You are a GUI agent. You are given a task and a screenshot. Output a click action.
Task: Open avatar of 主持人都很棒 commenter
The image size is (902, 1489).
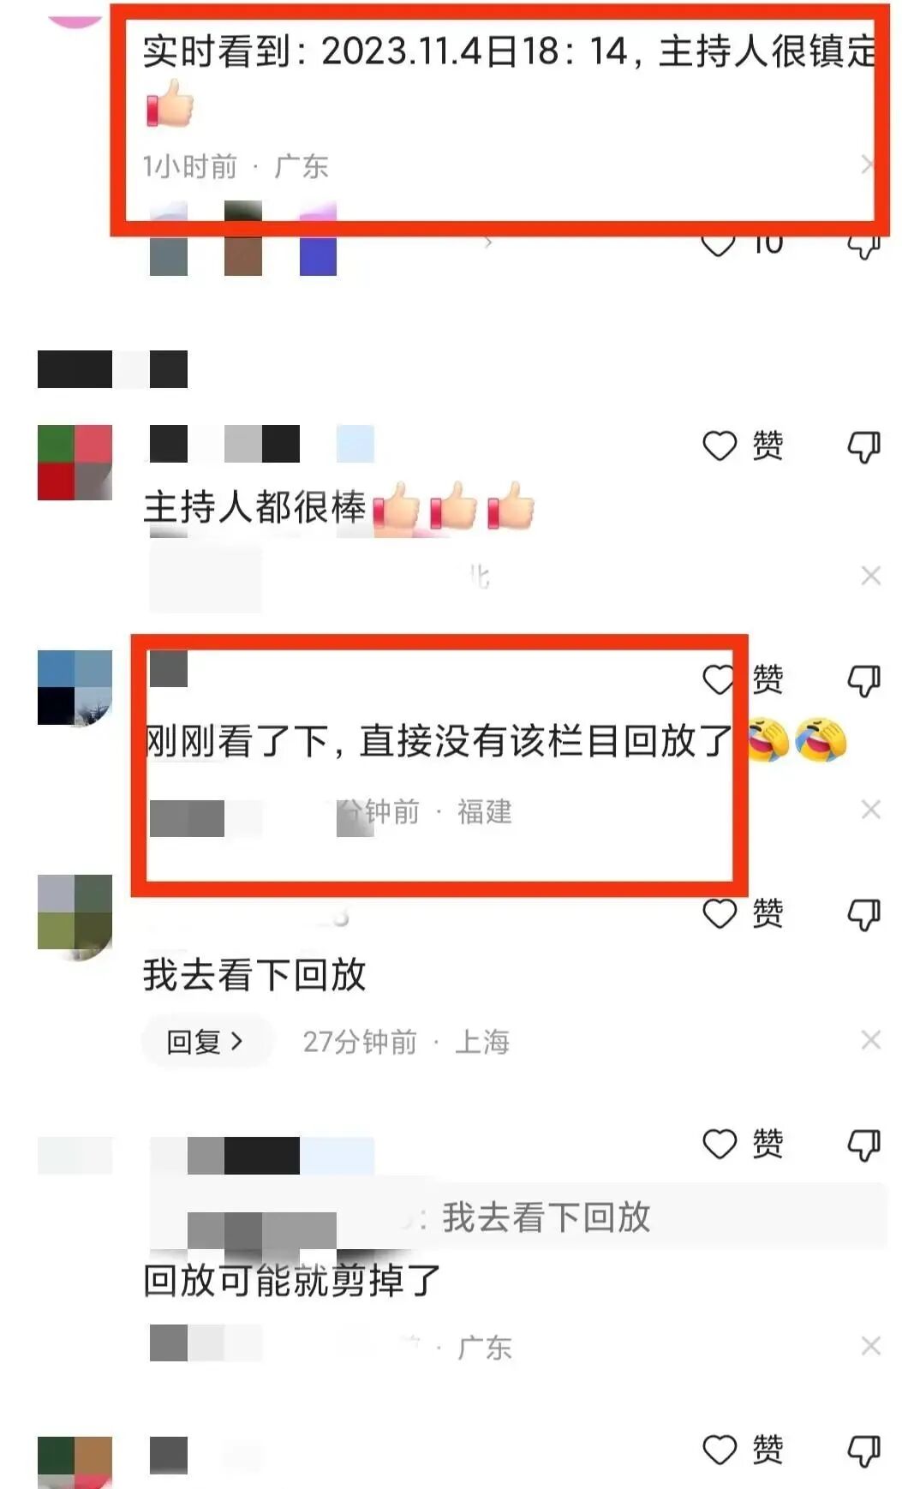pos(75,463)
